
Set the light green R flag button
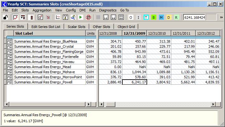coord(176,18)
